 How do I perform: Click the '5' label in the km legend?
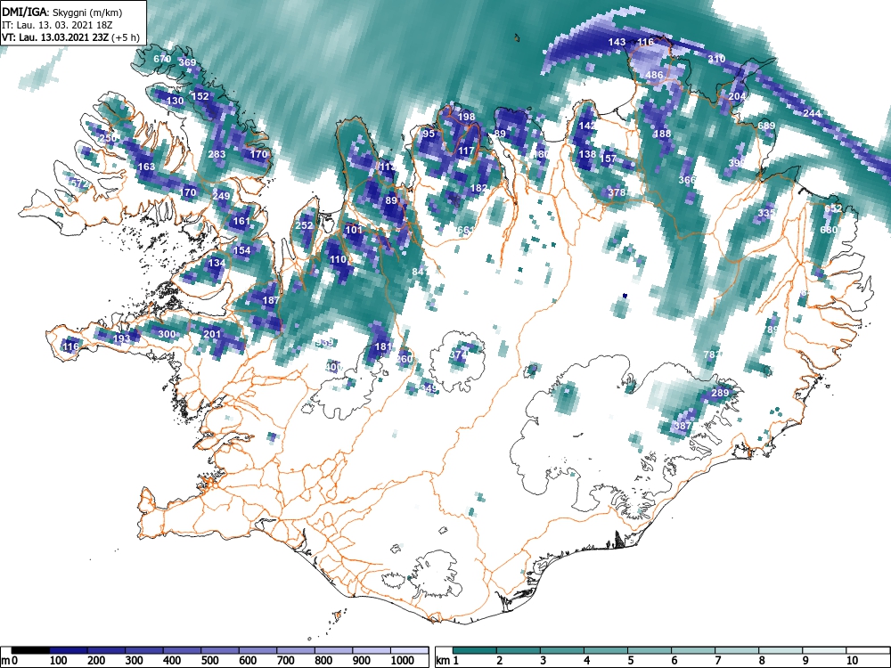click(x=631, y=660)
